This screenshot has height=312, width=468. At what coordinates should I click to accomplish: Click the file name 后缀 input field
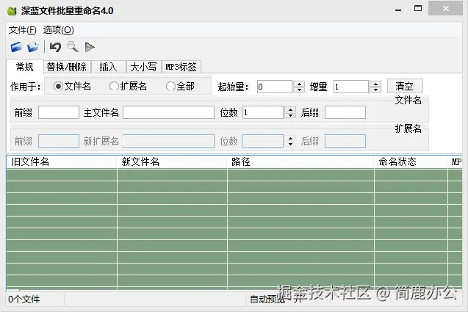click(x=345, y=112)
